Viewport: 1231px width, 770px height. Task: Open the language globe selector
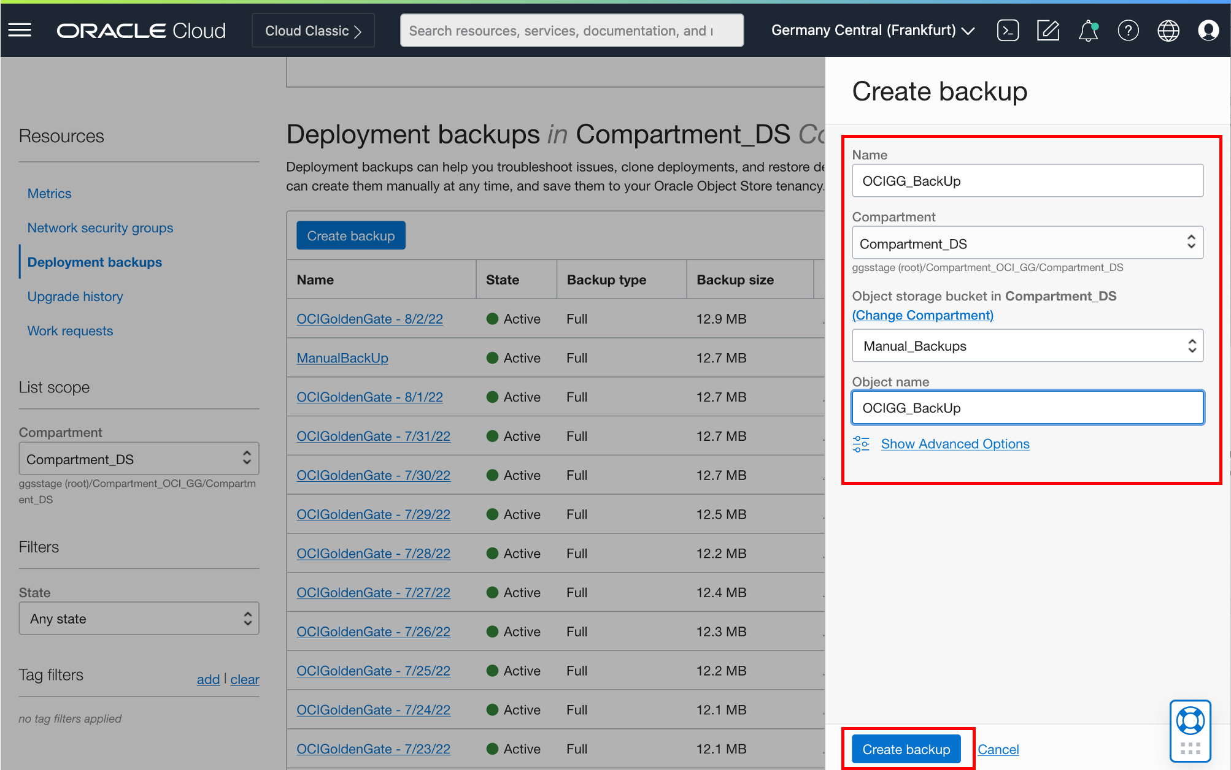pos(1168,29)
